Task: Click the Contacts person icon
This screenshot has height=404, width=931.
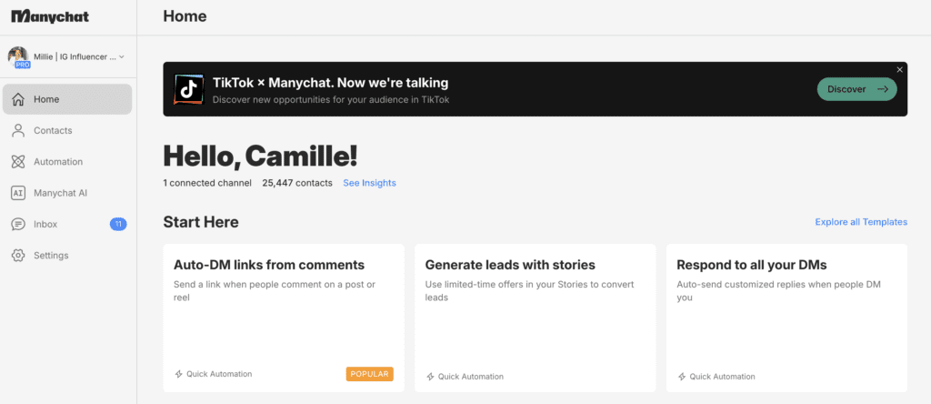Action: point(17,130)
